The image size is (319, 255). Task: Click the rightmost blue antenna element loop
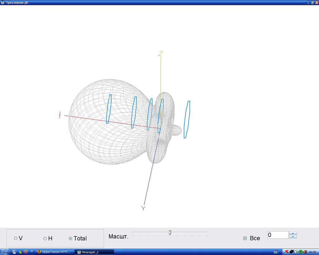click(187, 120)
